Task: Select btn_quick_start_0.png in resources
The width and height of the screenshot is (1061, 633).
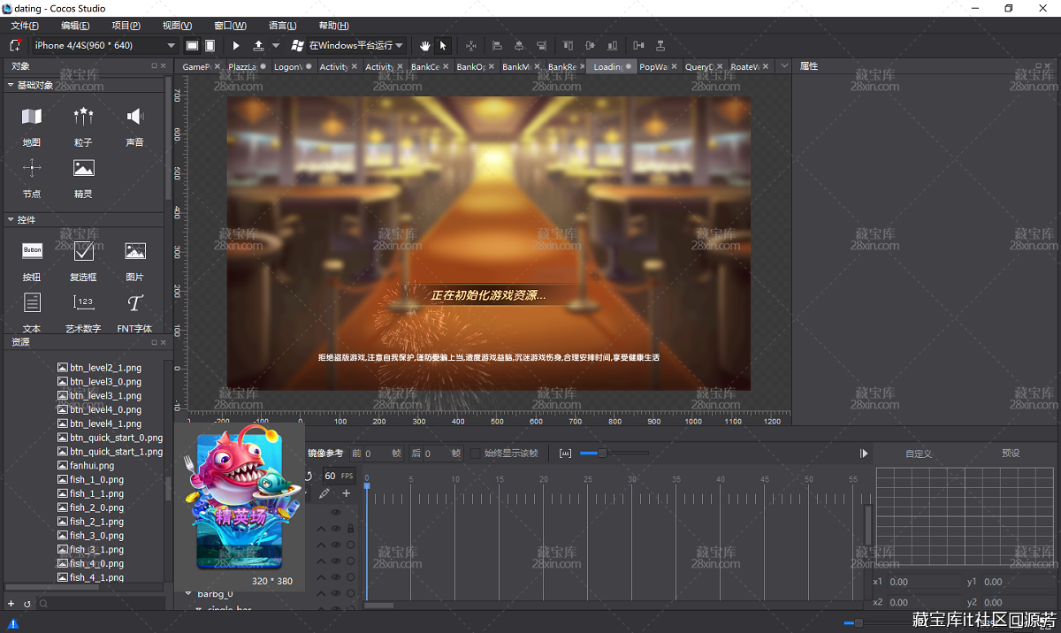Action: [110, 438]
